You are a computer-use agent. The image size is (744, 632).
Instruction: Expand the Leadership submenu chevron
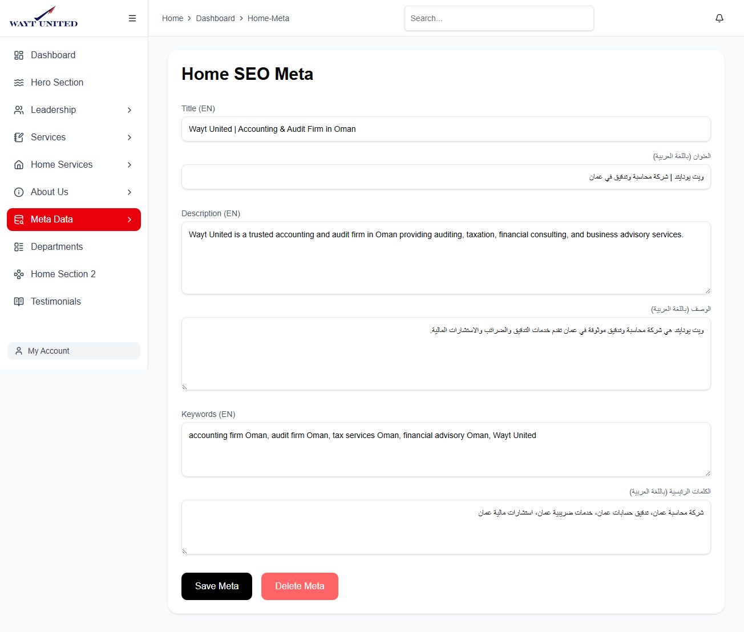pos(130,110)
